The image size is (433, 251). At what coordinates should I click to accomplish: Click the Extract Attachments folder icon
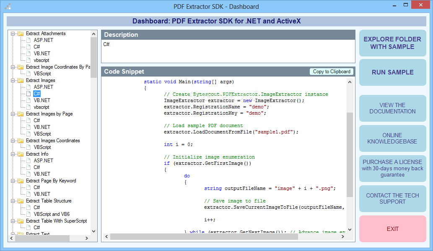click(21, 33)
